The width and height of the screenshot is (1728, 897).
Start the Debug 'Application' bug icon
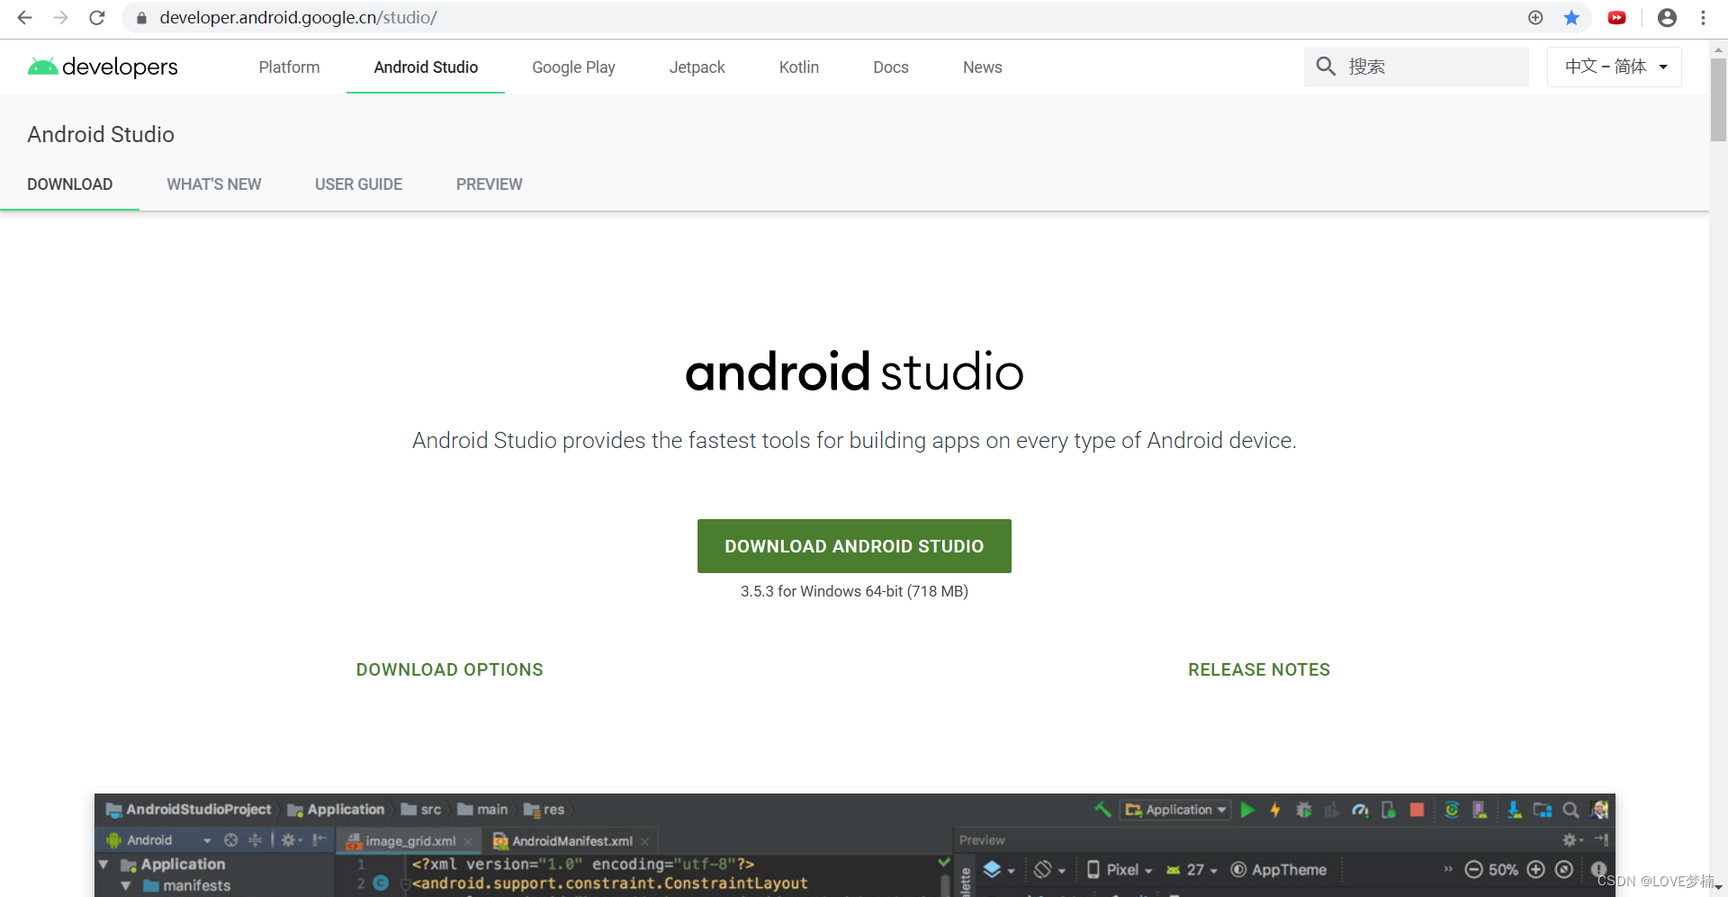1303,810
